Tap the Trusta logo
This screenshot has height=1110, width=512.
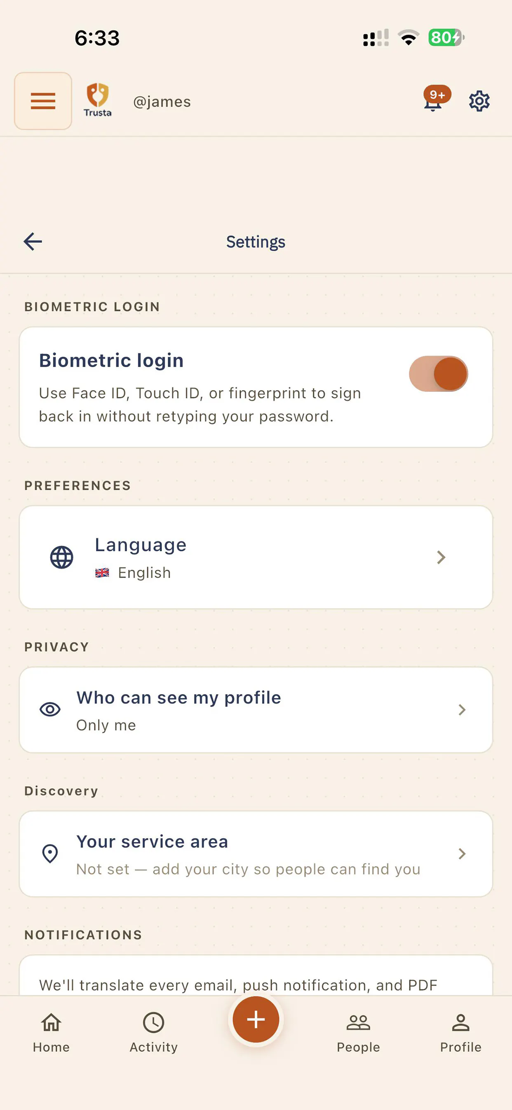(97, 100)
